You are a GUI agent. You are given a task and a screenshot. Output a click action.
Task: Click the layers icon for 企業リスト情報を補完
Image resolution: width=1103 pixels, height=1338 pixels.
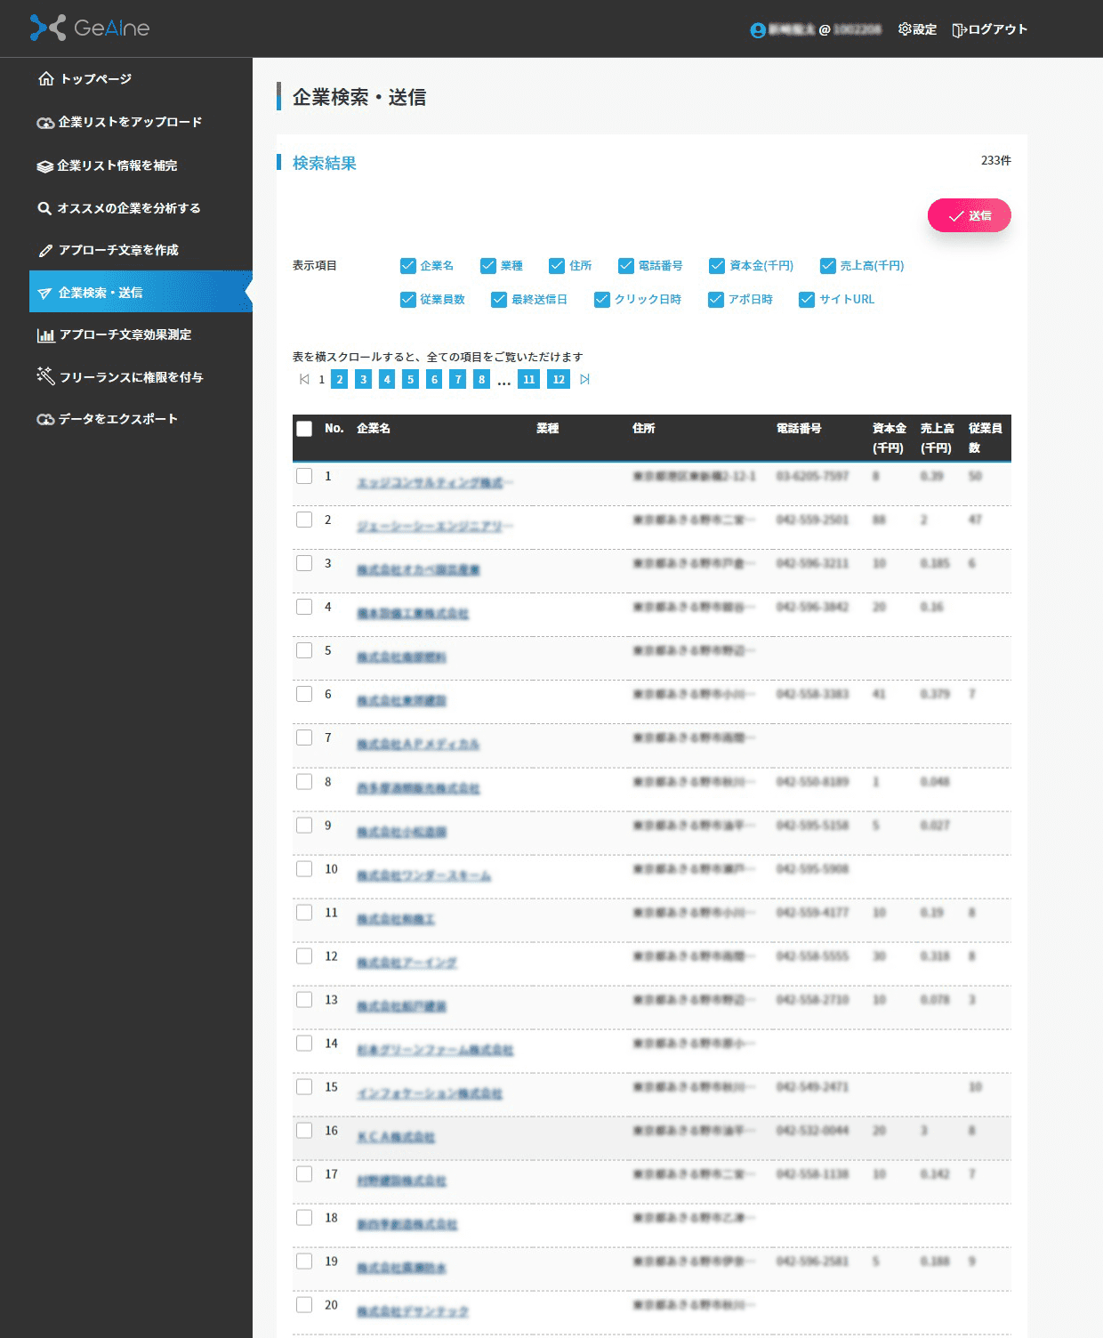45,166
